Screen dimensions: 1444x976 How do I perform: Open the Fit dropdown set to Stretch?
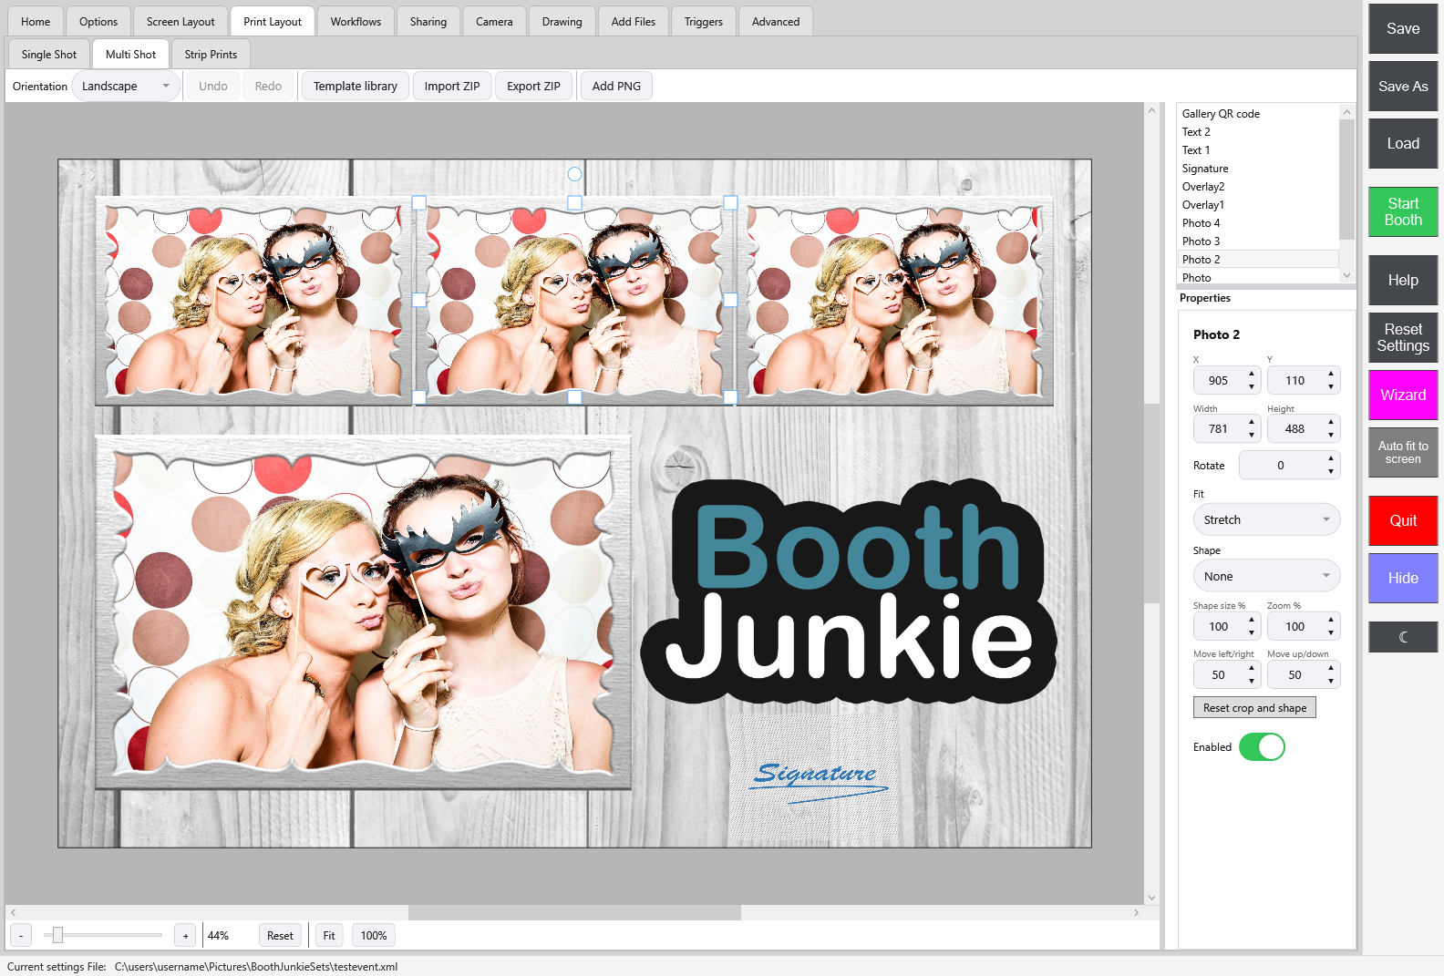pos(1266,519)
